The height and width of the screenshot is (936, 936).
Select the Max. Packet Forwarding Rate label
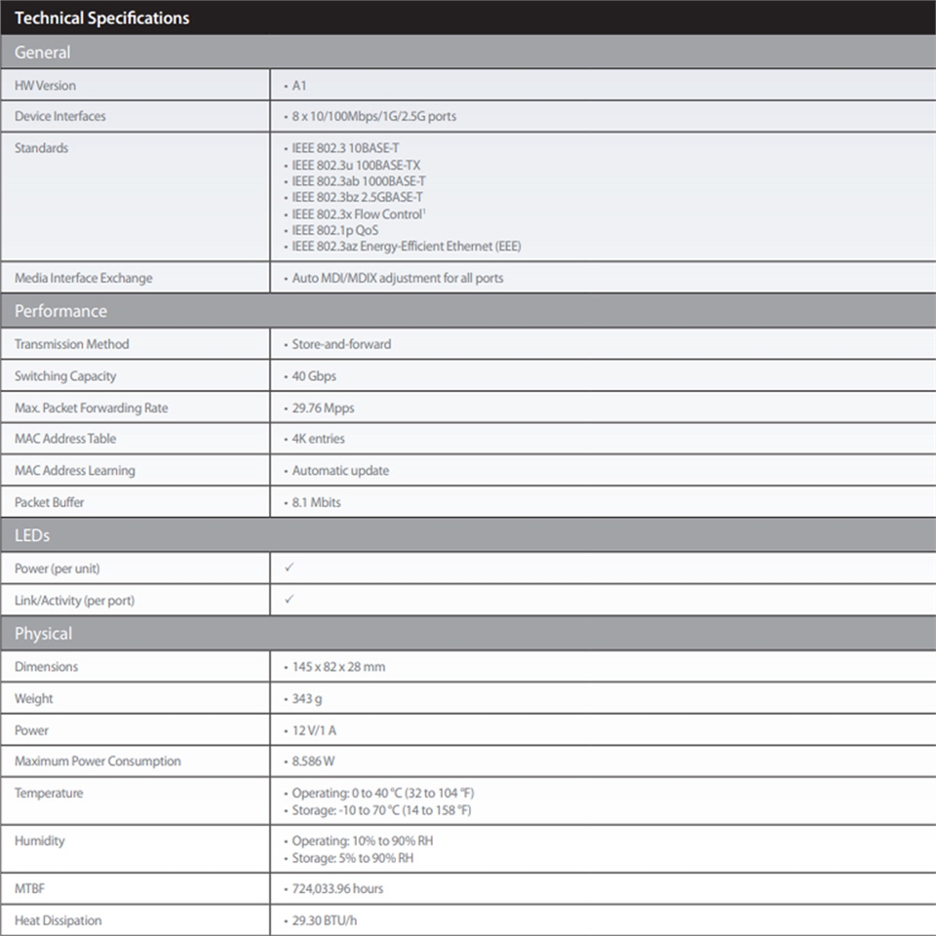click(91, 409)
